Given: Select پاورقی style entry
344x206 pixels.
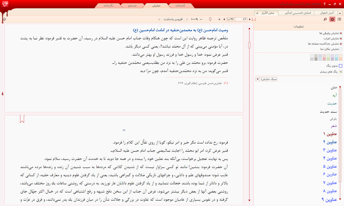Looking at the screenshot, I should click(x=333, y=119).
